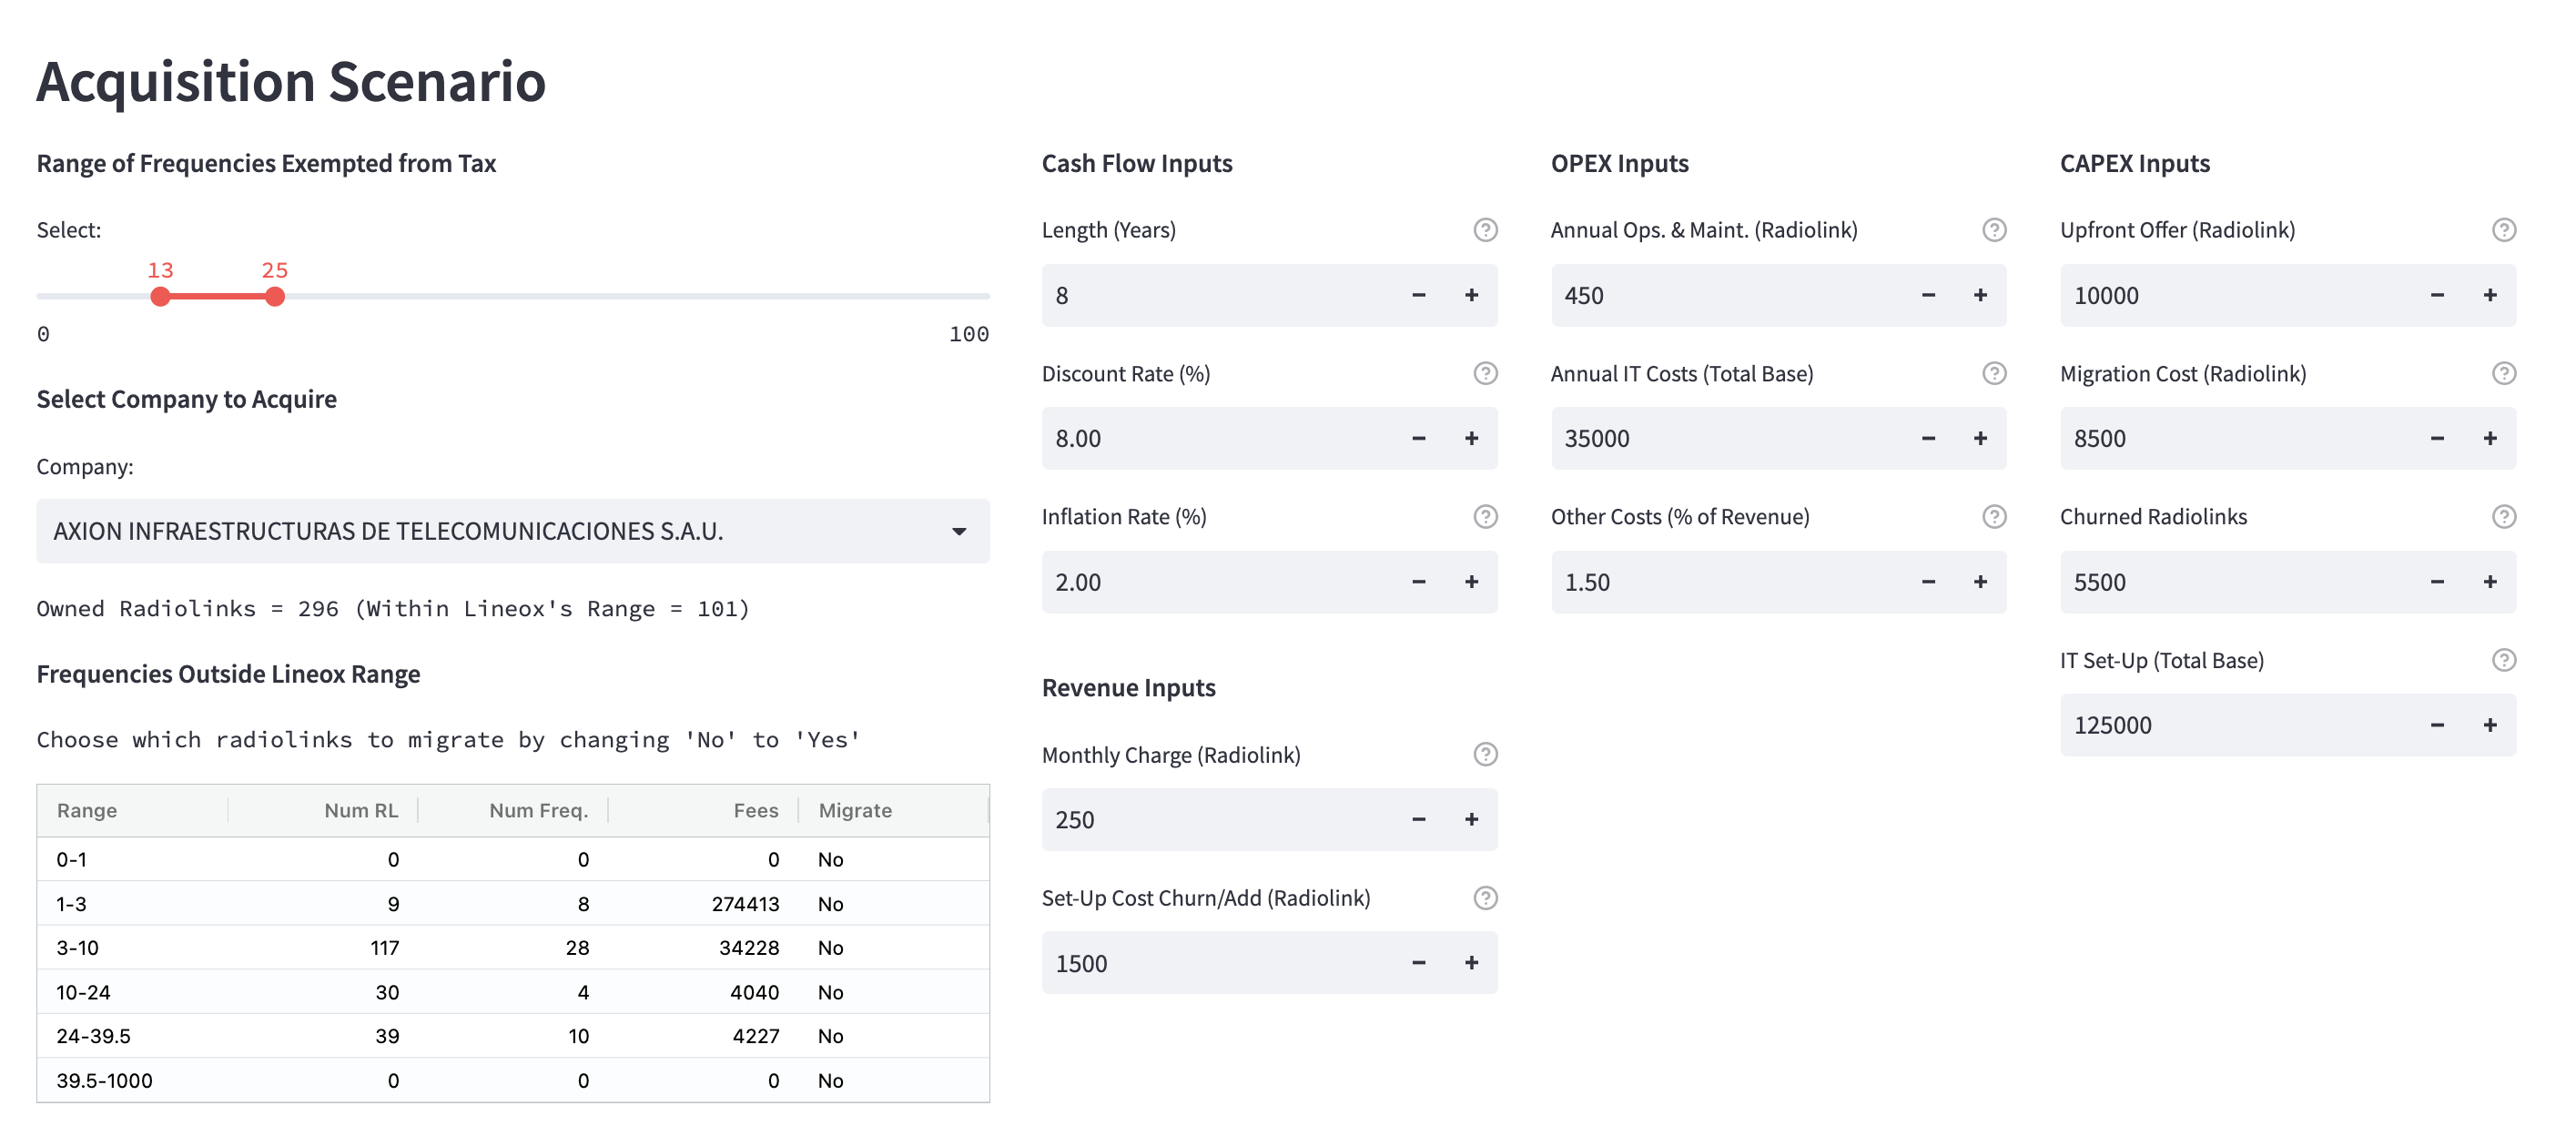
Task: Decrease Annual Ops. & Maint. with minus button
Action: click(1927, 295)
